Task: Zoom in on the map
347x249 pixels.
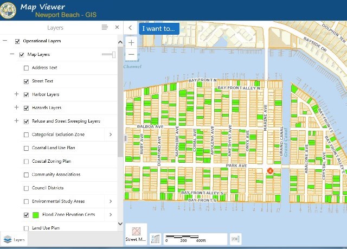Action: [x=131, y=42]
